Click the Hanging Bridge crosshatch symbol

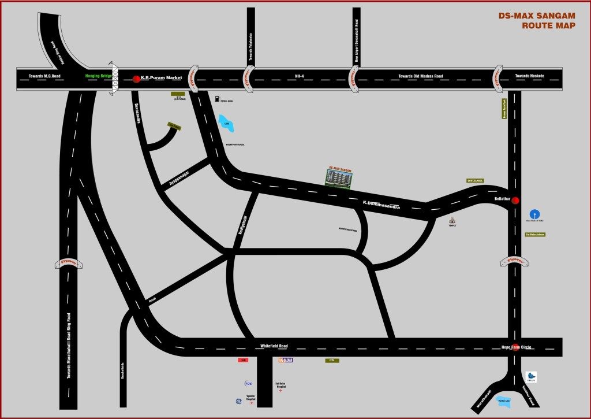114,77
